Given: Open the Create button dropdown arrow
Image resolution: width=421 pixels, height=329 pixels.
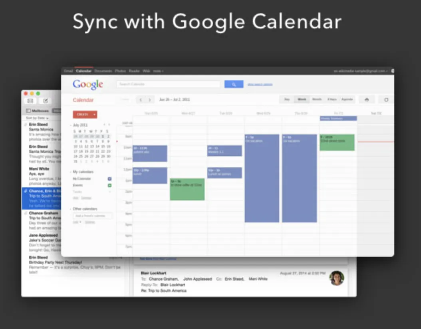Looking at the screenshot, I should [x=94, y=115].
